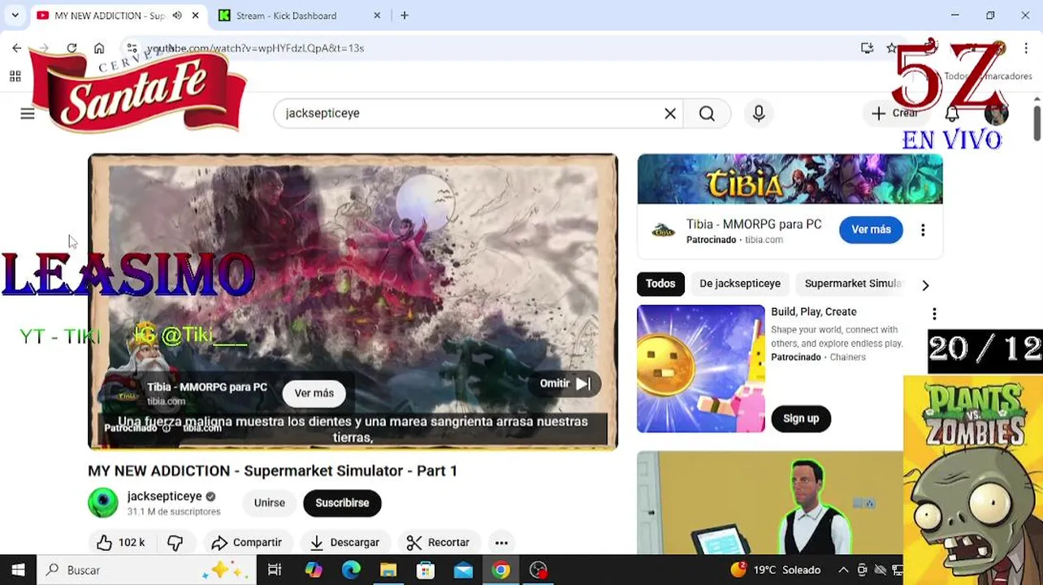
Task: Skip the ad with Omitir
Action: (x=565, y=383)
